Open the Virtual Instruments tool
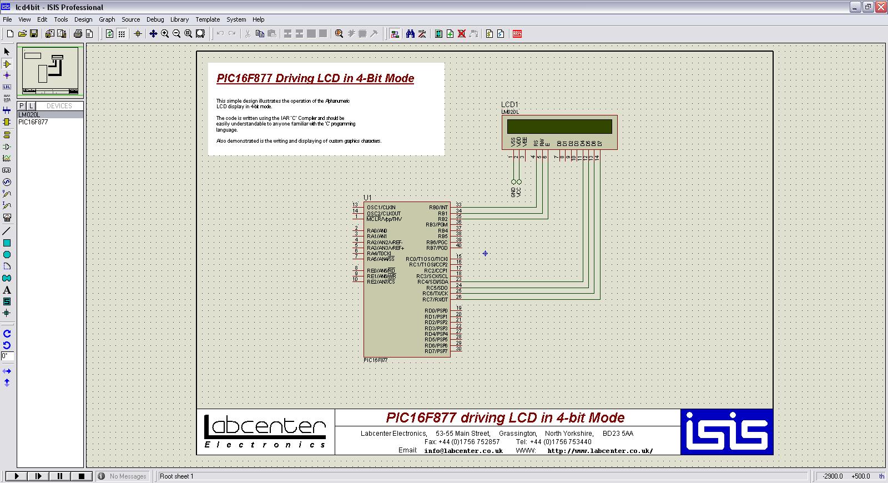 coord(7,217)
